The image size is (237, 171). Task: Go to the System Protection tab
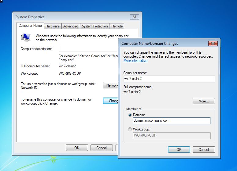coord(95,26)
